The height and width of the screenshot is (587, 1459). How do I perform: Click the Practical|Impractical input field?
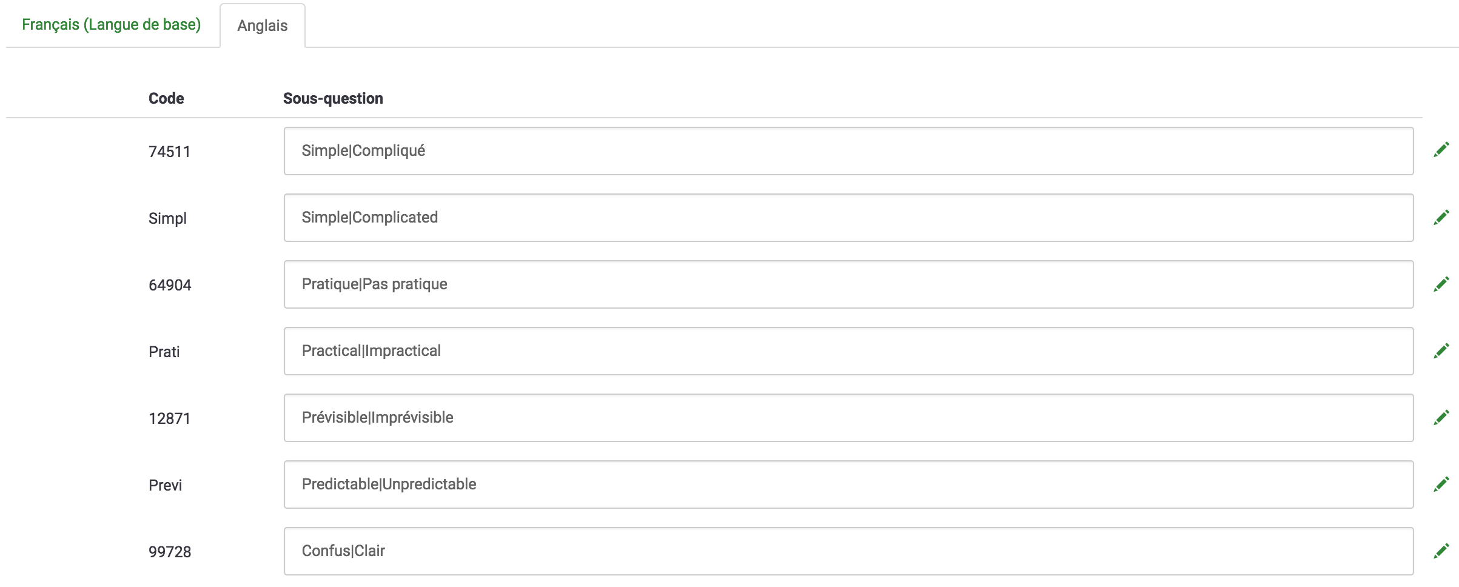pyautogui.click(x=848, y=351)
